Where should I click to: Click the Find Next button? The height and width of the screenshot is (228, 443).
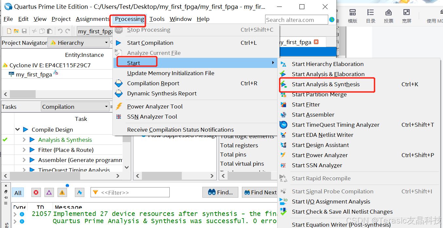[260, 192]
